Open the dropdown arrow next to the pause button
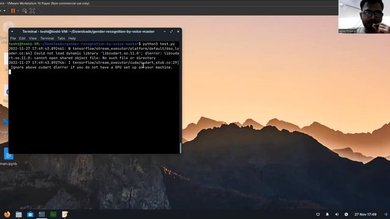The width and height of the screenshot is (390, 219). [18, 11]
